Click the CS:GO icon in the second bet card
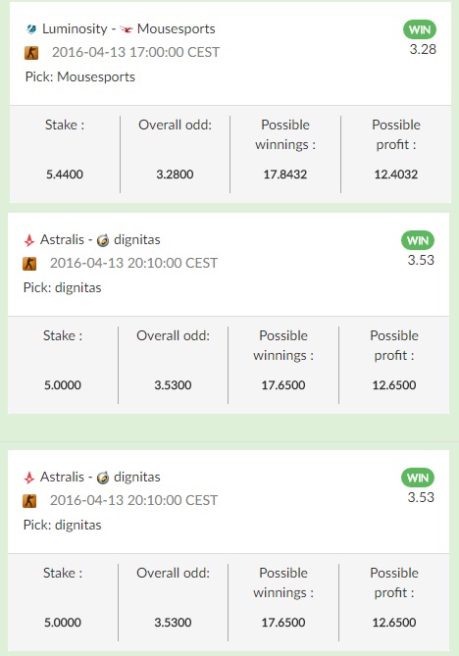Screen dimensions: 459x656 29,264
